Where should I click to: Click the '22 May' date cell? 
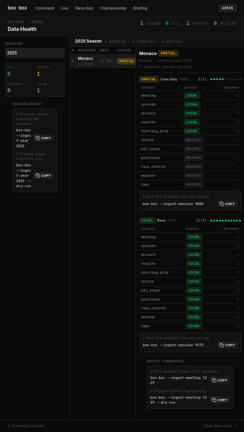tap(106, 61)
